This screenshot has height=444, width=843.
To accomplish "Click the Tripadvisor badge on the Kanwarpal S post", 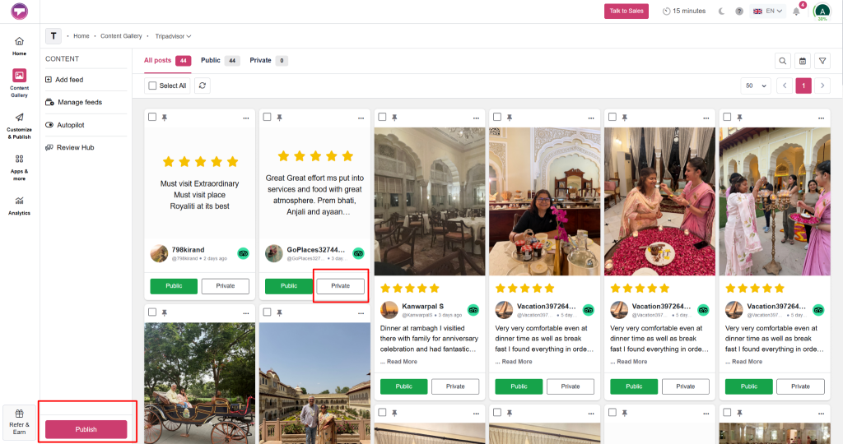I will [x=473, y=310].
